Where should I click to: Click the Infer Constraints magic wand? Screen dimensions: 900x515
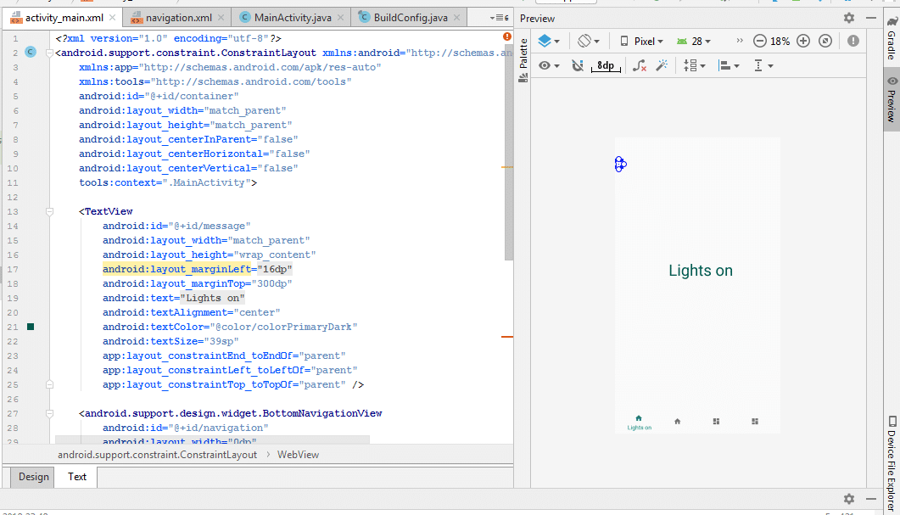point(662,65)
